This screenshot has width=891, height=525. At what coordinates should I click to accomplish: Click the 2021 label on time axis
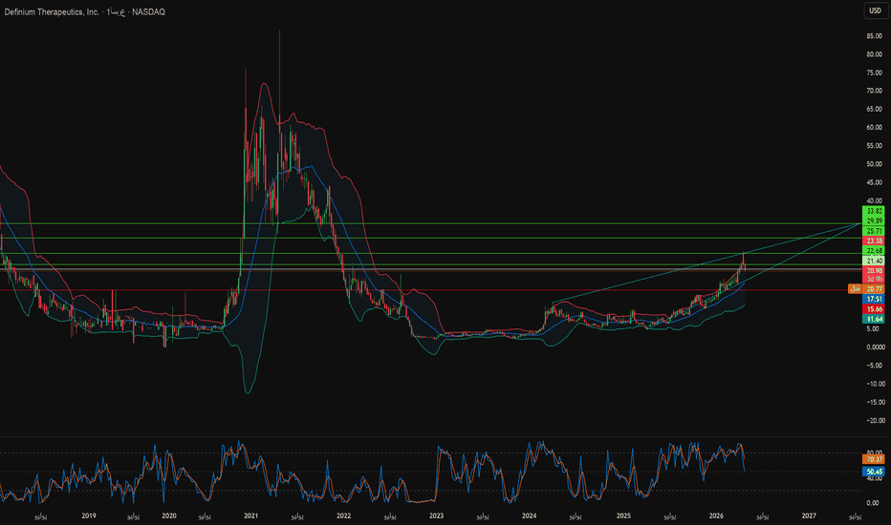click(251, 515)
